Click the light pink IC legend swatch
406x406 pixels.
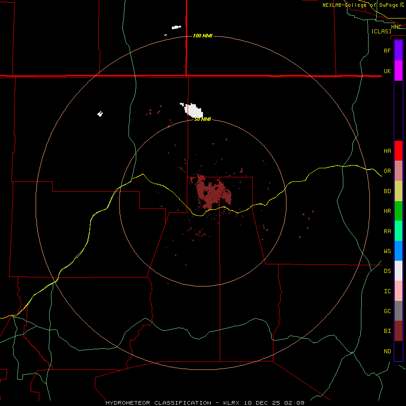tap(398, 291)
